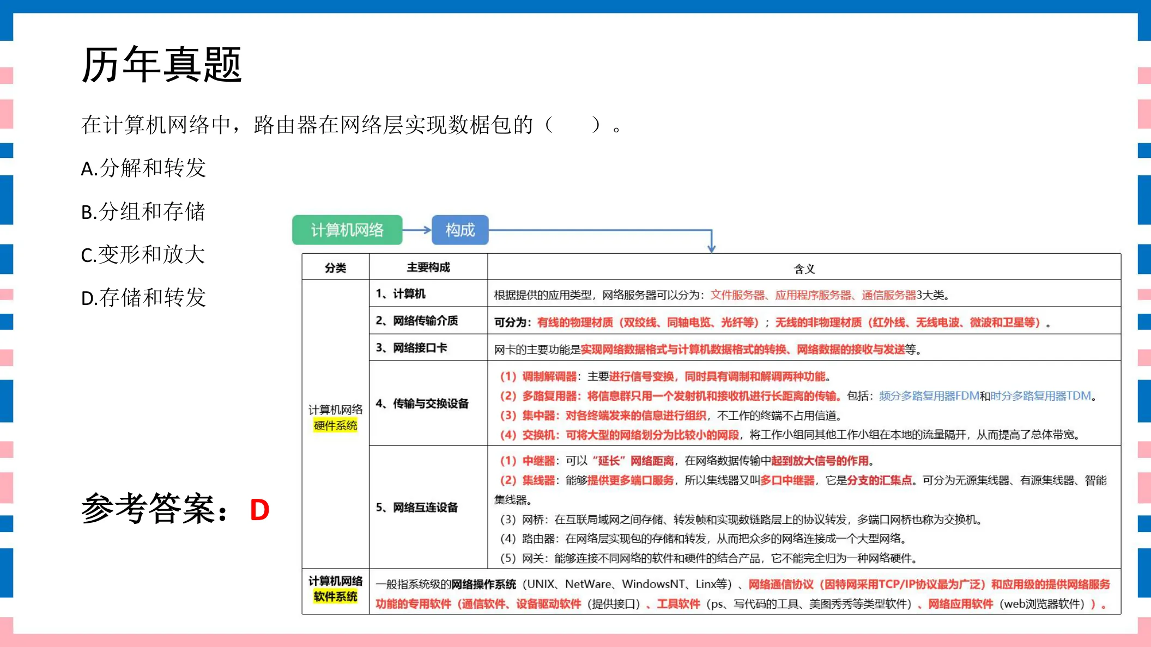Click the highlighted 硬件系统 label
Image resolution: width=1151 pixels, height=647 pixels.
point(335,426)
